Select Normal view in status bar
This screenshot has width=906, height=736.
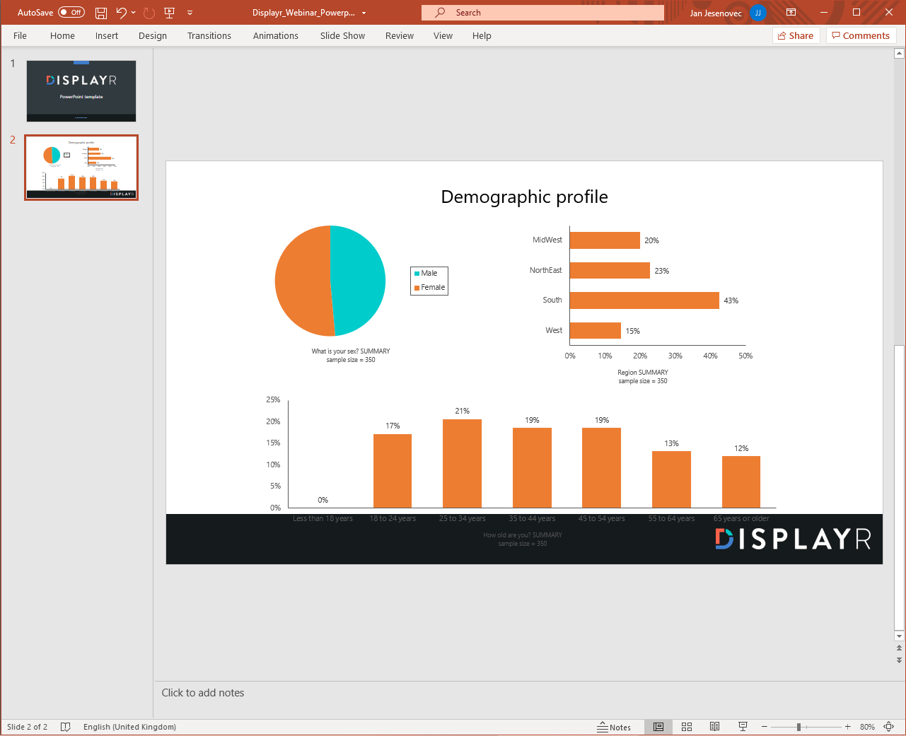[658, 727]
